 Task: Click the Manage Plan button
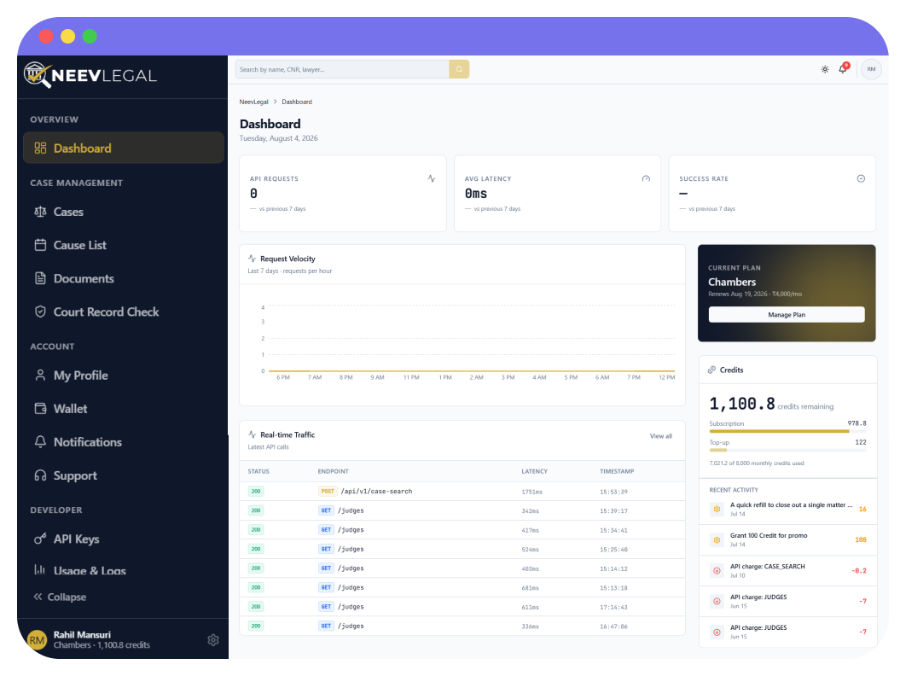(787, 315)
